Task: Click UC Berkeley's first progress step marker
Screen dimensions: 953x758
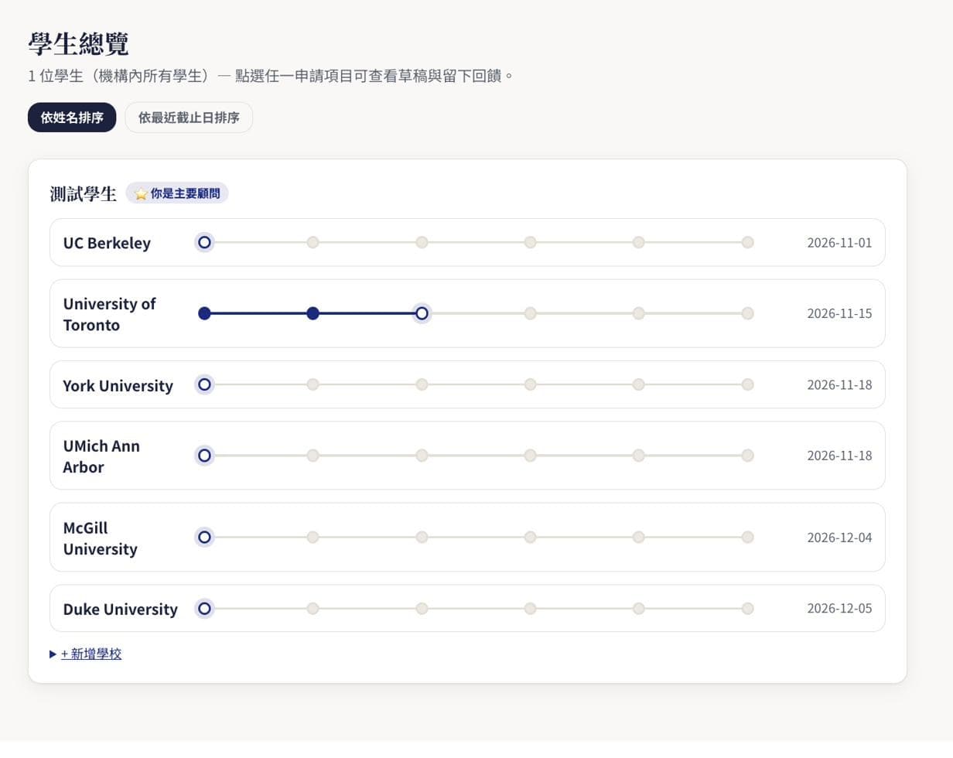Action: [x=204, y=243]
